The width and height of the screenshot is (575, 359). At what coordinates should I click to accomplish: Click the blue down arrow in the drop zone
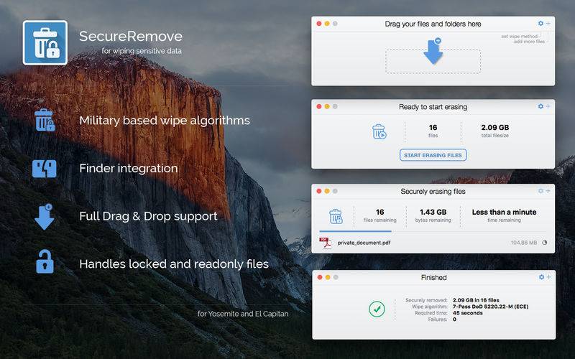tap(433, 51)
